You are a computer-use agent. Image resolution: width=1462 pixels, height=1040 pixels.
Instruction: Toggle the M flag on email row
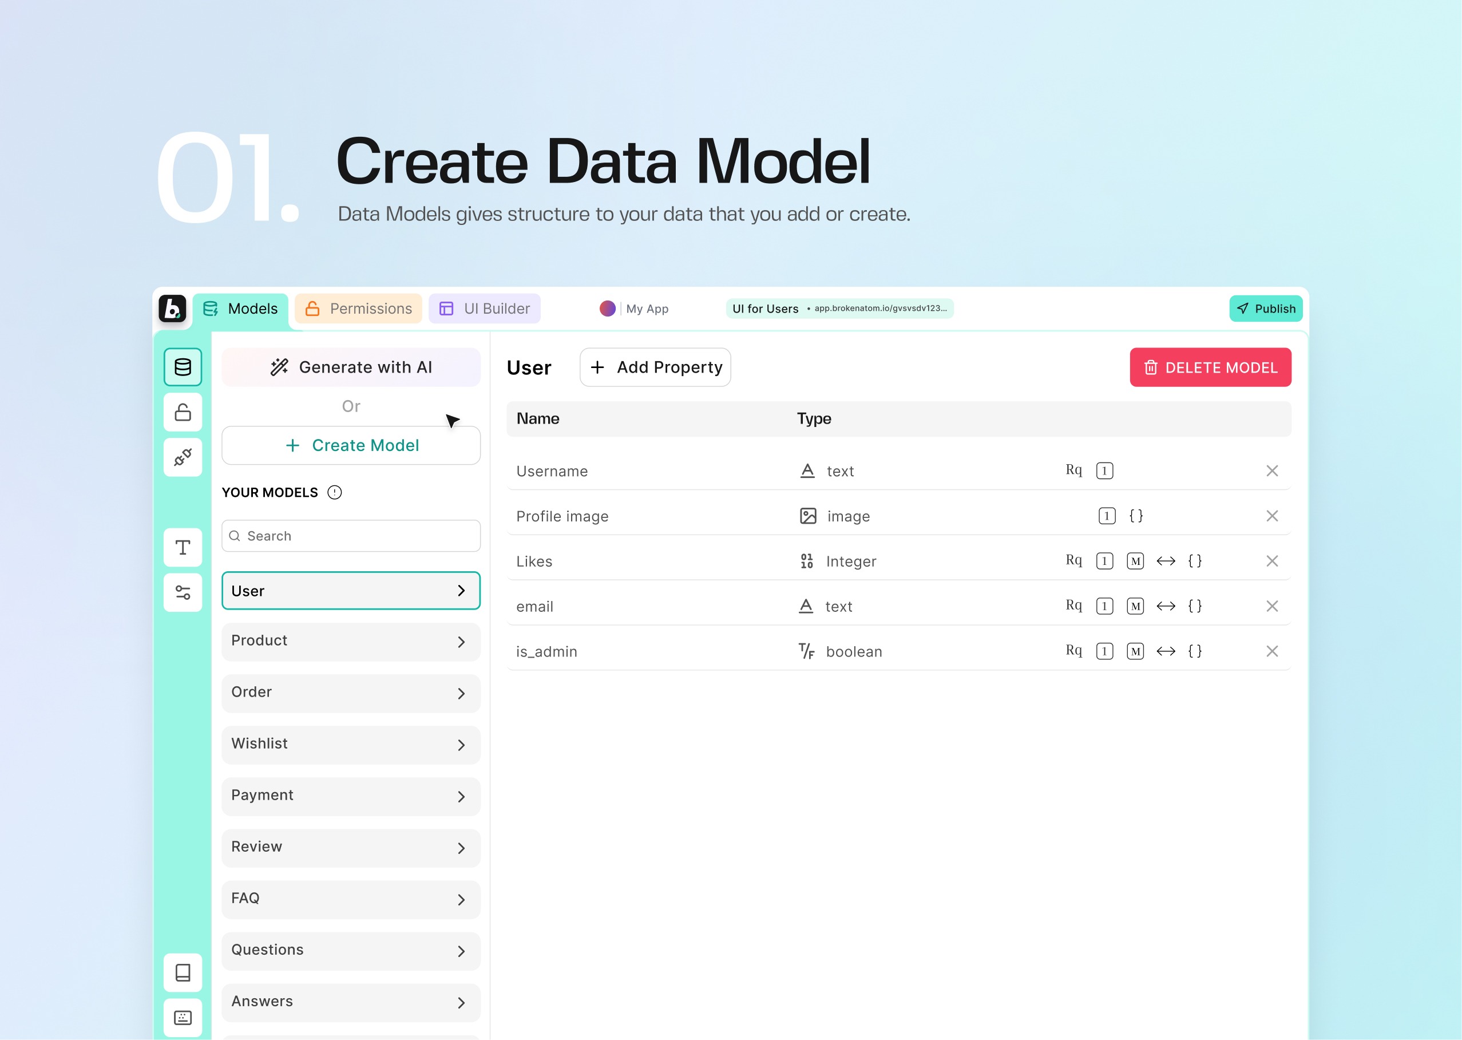[x=1134, y=606]
